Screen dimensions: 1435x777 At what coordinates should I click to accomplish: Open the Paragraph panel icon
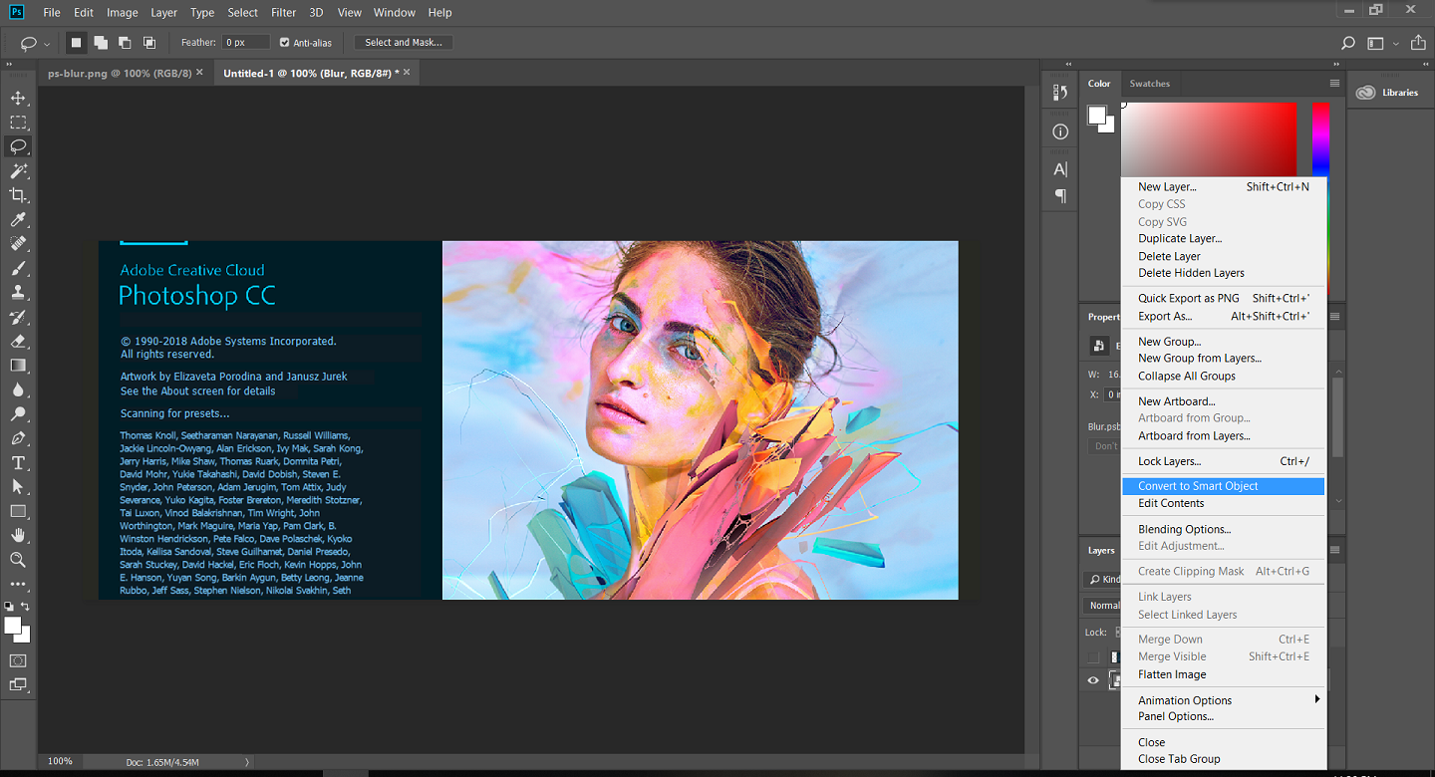1060,196
